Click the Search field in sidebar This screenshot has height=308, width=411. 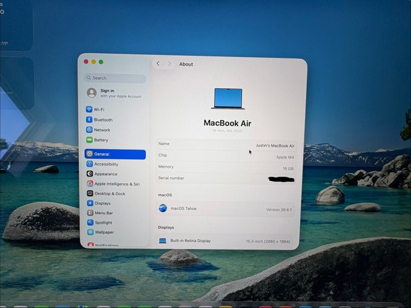click(x=115, y=78)
